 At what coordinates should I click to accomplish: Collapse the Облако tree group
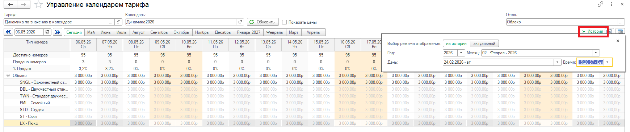[8, 76]
